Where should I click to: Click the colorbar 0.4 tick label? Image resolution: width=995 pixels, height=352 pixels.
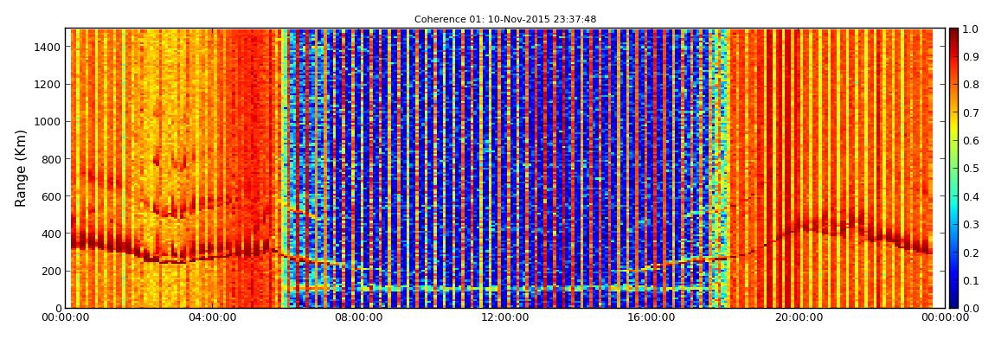point(972,196)
